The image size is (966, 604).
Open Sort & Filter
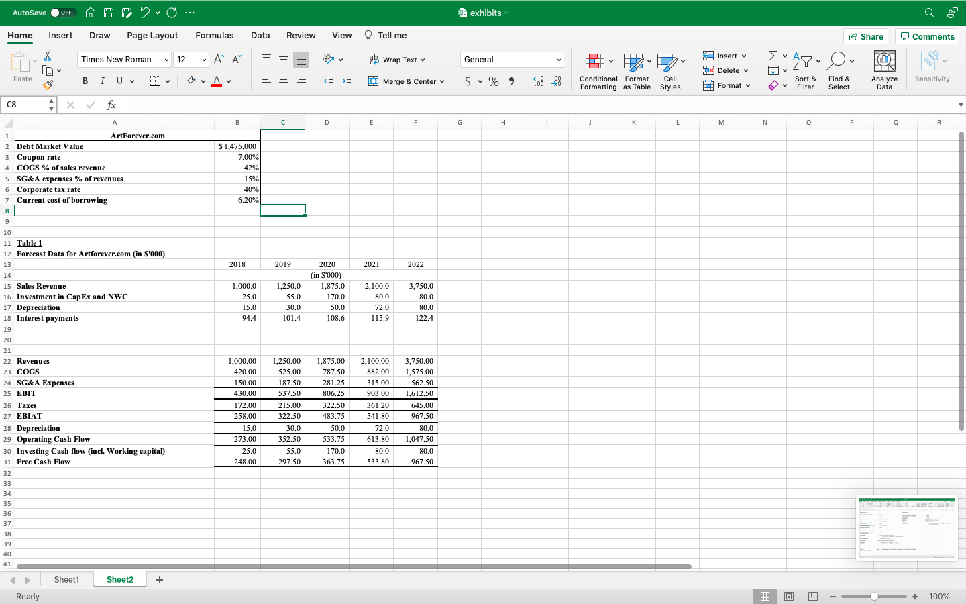(x=805, y=71)
